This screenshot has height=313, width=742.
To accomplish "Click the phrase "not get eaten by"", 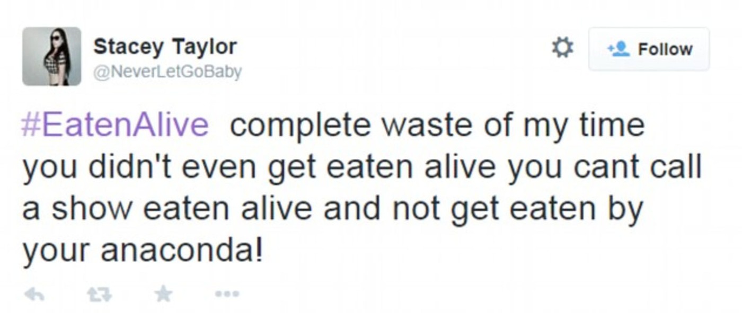I will pyautogui.click(x=517, y=208).
